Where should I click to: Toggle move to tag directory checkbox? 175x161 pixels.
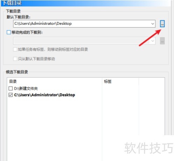point(15,49)
